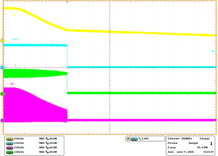Screen dimensions: 218x156
Task: Click the C3 5.0V/div scale value
Action: click(x=19, y=147)
